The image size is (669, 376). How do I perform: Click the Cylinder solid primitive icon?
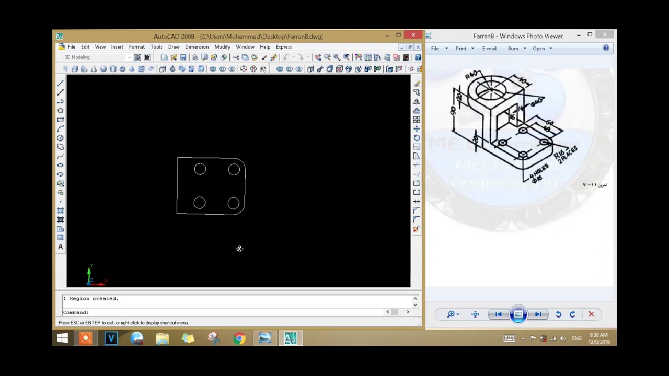point(113,69)
